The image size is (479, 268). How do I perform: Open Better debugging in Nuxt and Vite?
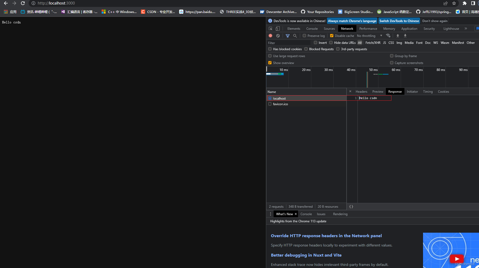tap(306, 255)
